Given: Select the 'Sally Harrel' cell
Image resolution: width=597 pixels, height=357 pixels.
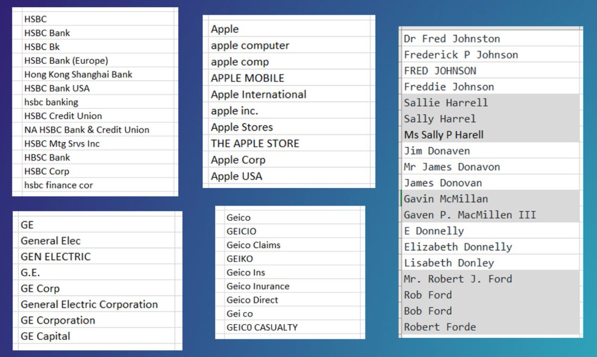Looking at the screenshot, I should pyautogui.click(x=491, y=119).
